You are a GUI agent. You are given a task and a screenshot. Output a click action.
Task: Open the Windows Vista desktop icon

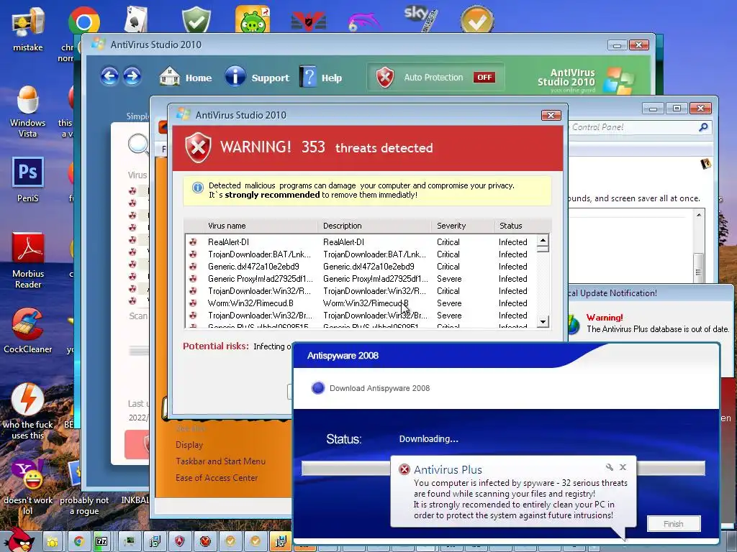pyautogui.click(x=28, y=111)
